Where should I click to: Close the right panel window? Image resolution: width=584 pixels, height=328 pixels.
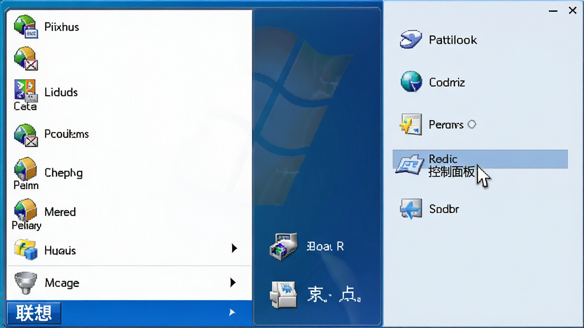tap(573, 10)
